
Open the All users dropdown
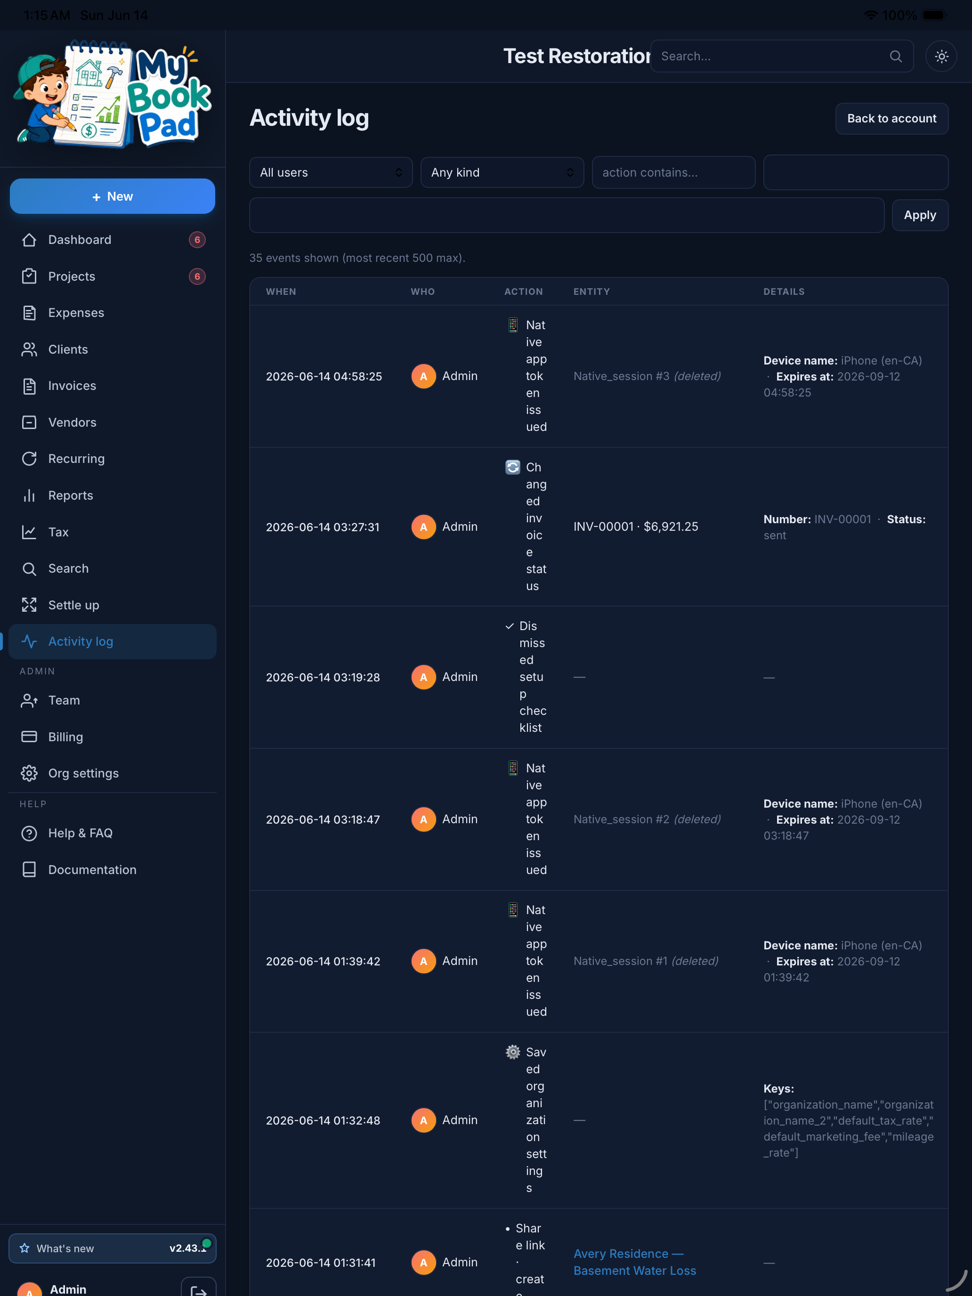pos(331,172)
